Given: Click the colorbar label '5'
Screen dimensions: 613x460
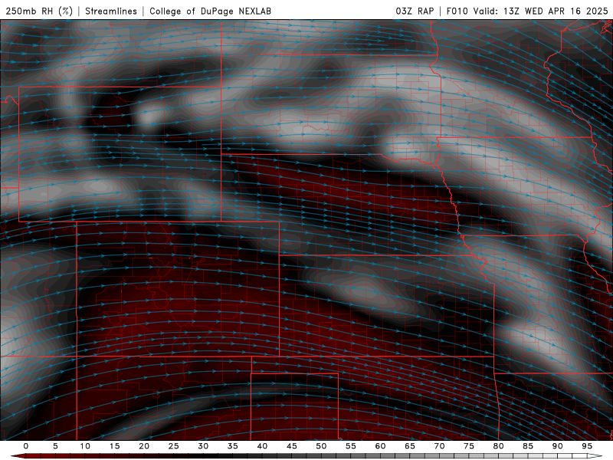Looking at the screenshot, I should click(x=55, y=446).
